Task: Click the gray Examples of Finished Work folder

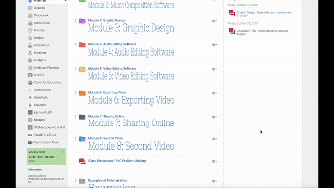Action: (82, 181)
